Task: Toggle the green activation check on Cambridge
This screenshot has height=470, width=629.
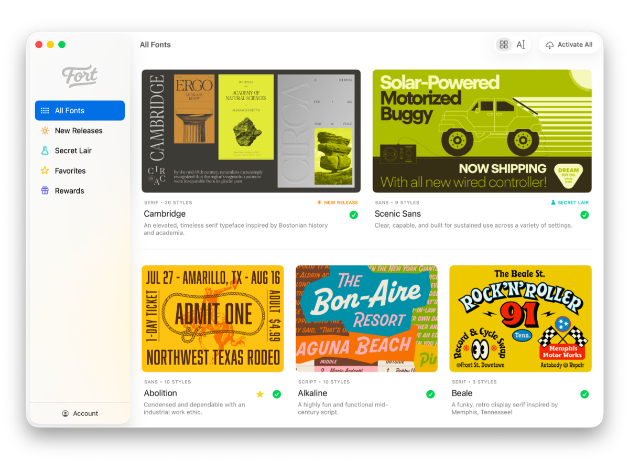Action: pyautogui.click(x=354, y=215)
